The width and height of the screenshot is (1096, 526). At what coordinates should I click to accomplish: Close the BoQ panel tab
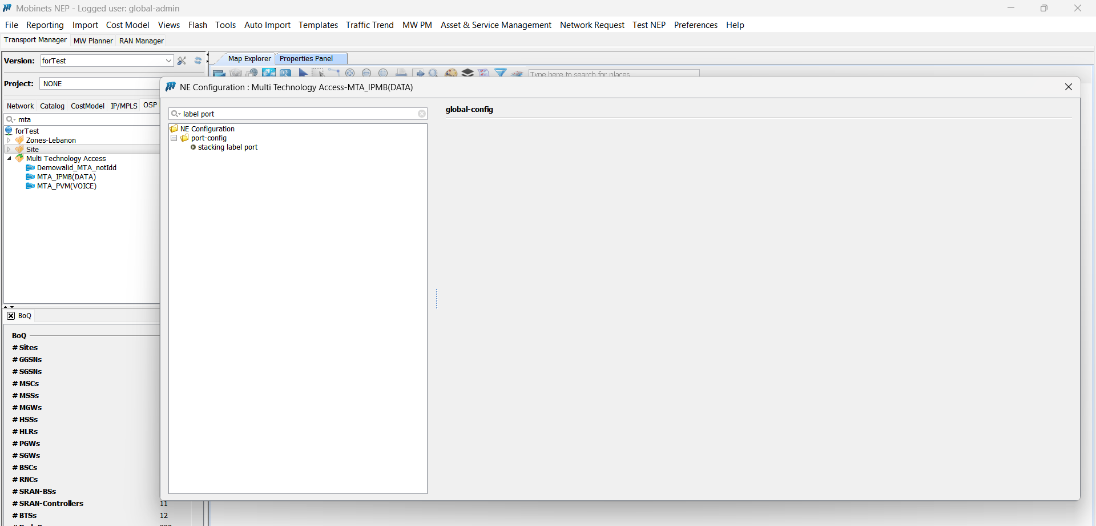tap(11, 316)
